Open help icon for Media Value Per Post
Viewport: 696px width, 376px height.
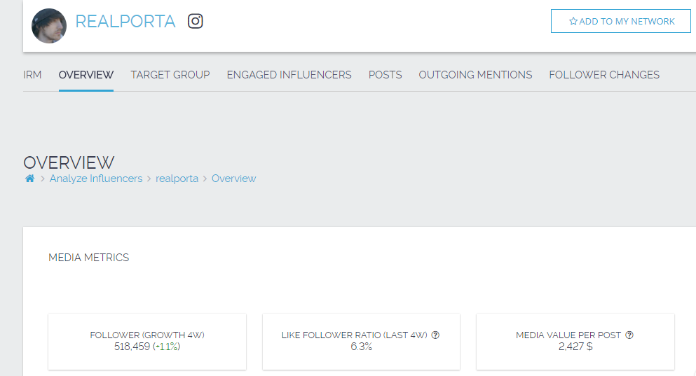[629, 335]
